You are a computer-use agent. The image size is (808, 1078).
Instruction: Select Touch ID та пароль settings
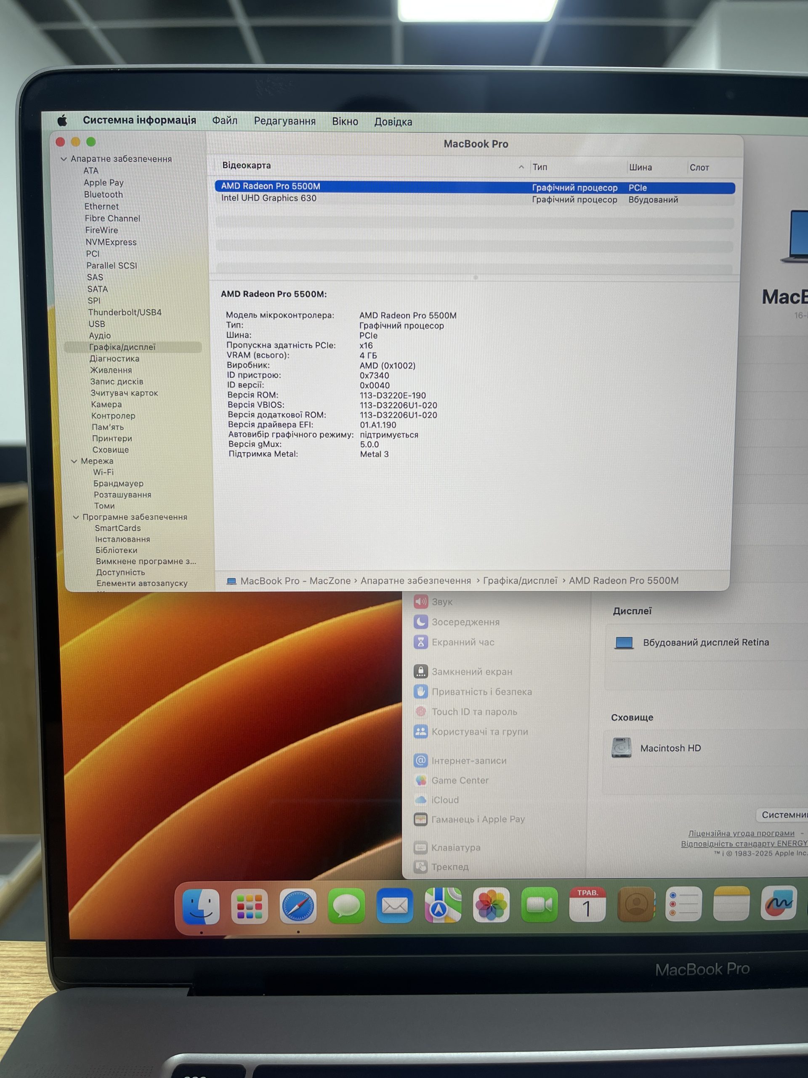click(x=465, y=712)
